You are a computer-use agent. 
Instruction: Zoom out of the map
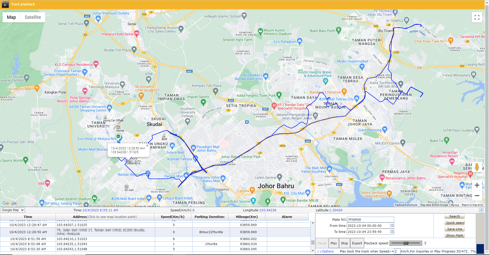click(477, 196)
